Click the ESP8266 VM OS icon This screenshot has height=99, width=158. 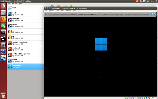tap(10, 20)
